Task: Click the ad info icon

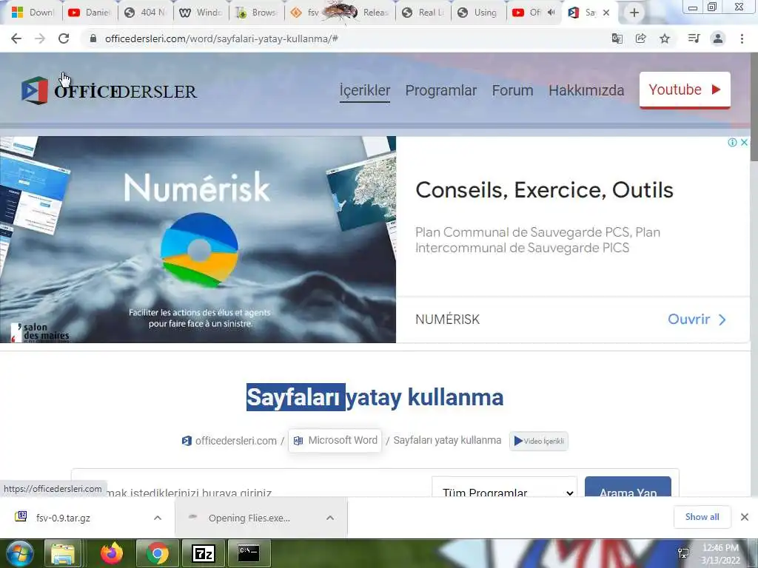Action: [x=732, y=142]
